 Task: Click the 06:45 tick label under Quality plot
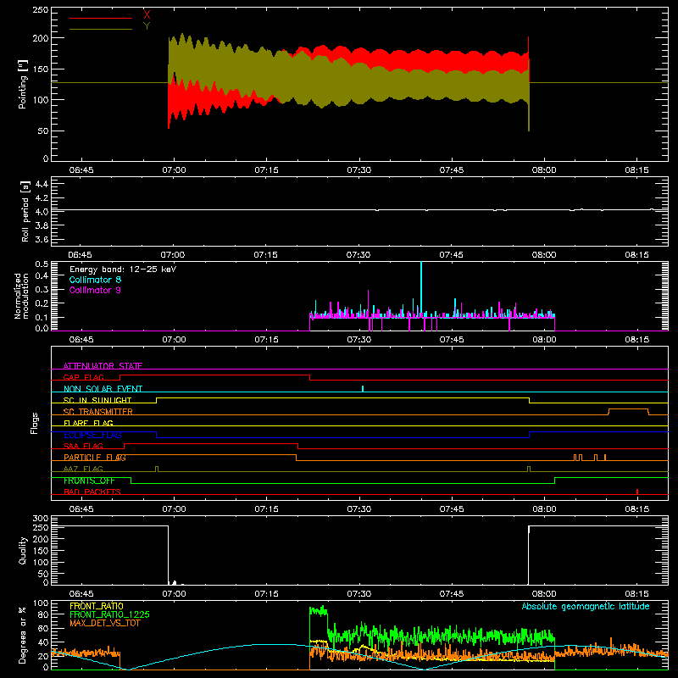[x=81, y=594]
